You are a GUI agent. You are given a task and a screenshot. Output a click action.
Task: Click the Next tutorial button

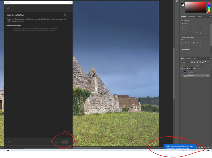[65, 142]
